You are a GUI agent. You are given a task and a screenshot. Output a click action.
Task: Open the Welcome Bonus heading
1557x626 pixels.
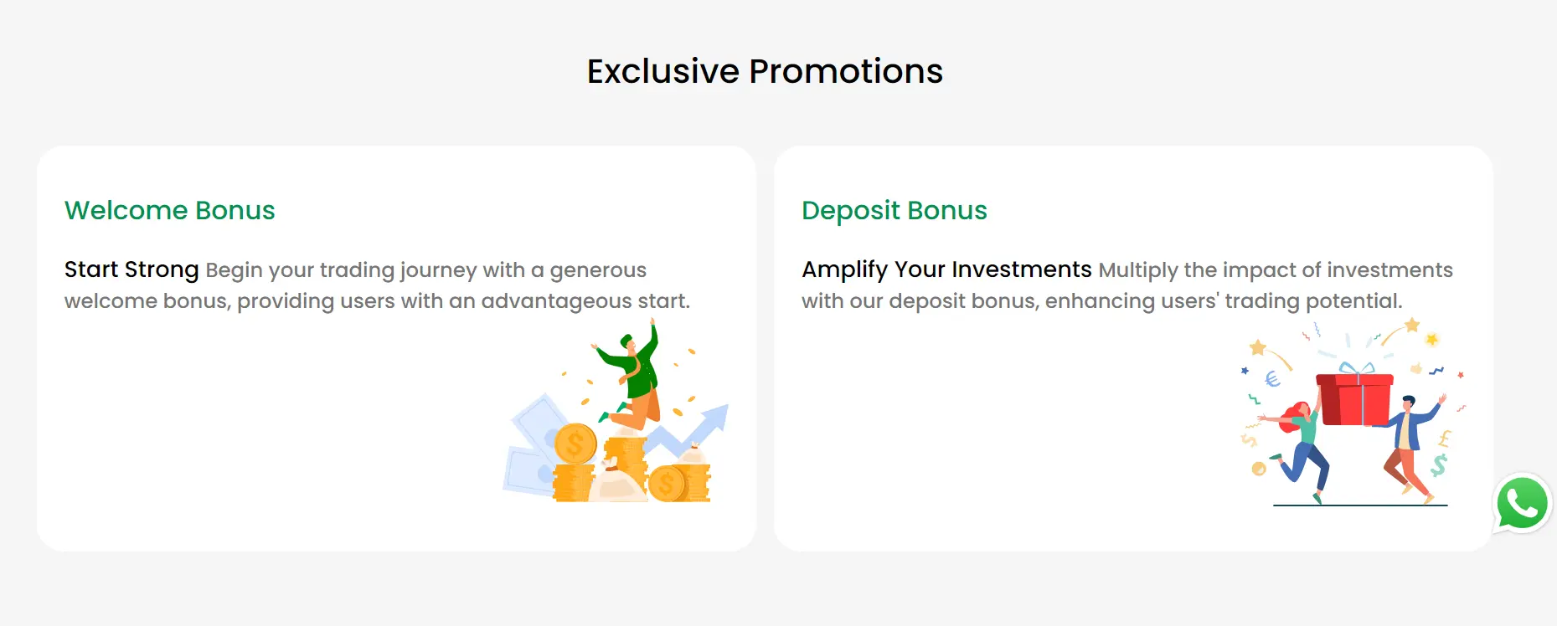click(x=170, y=210)
